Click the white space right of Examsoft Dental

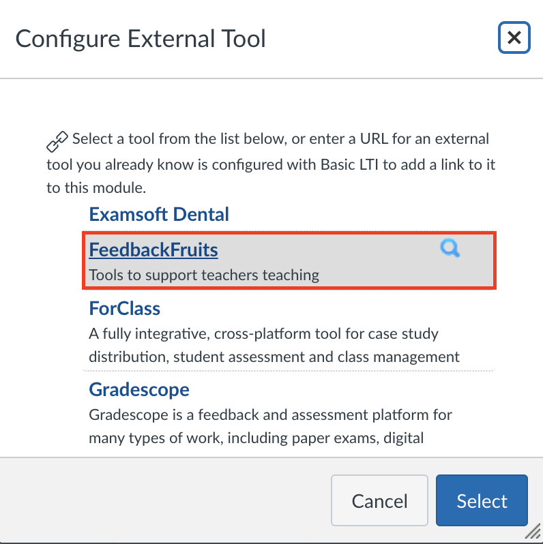click(x=362, y=215)
